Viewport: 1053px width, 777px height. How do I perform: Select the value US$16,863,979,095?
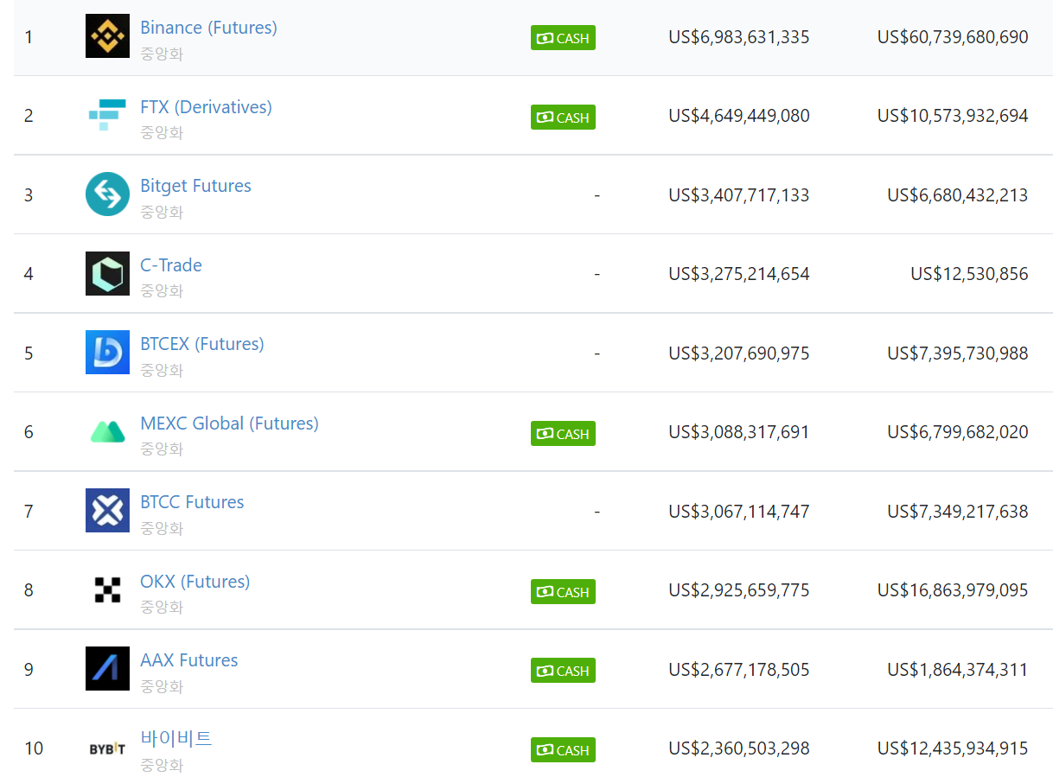[953, 590]
